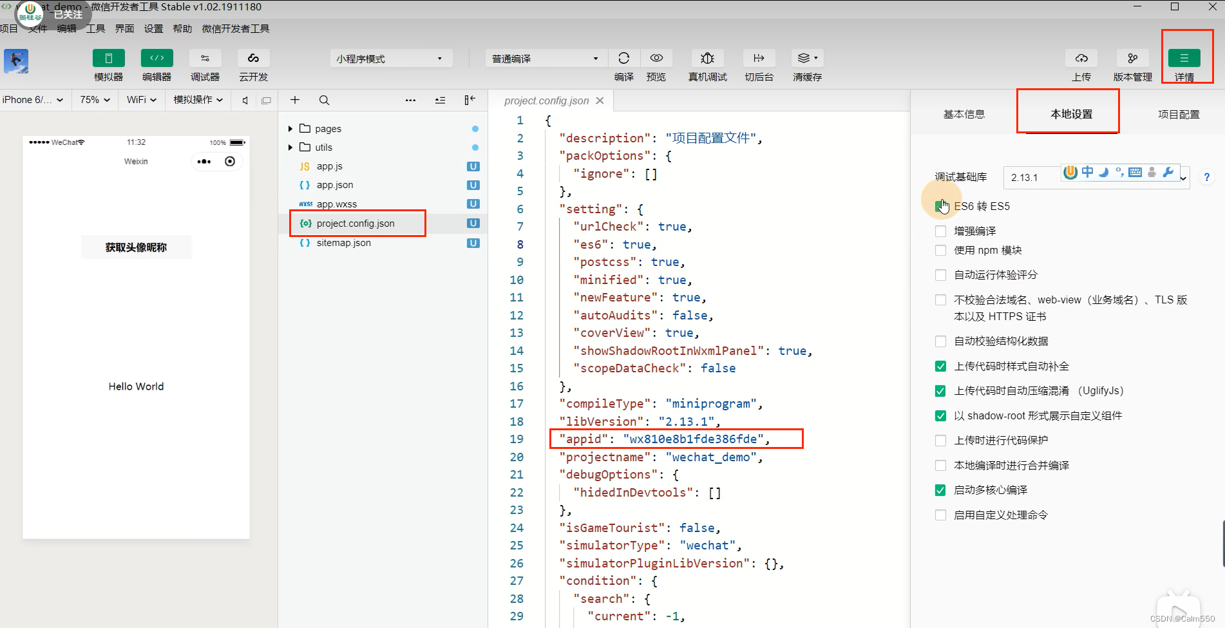Click the 获取头像昵称 button in simulator
Screen dimensions: 1225x628
click(136, 247)
